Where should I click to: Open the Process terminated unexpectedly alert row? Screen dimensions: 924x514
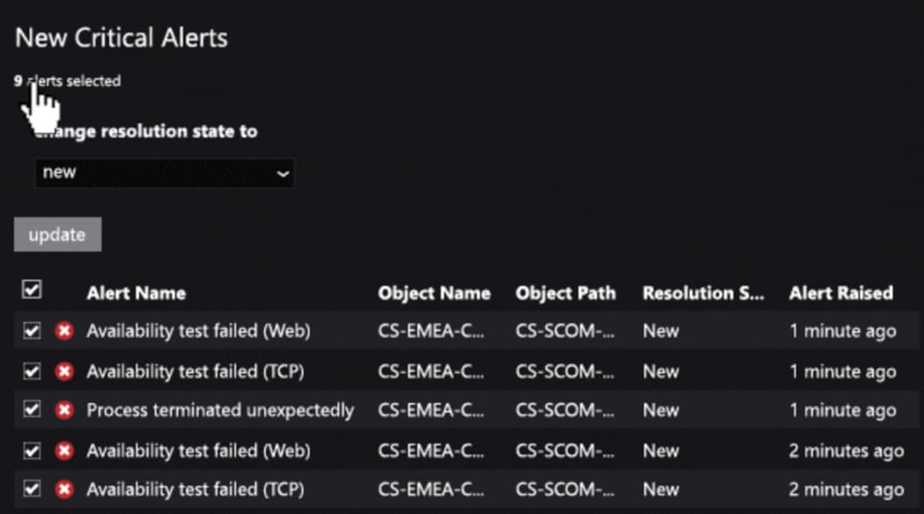coord(466,410)
